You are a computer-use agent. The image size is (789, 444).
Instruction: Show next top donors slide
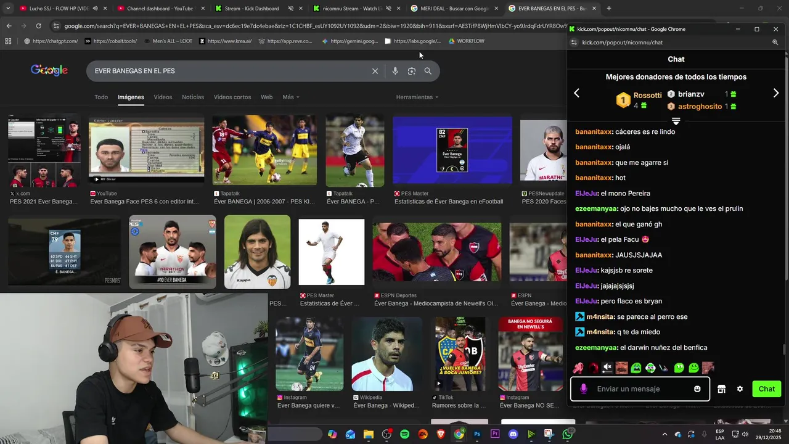point(776,93)
